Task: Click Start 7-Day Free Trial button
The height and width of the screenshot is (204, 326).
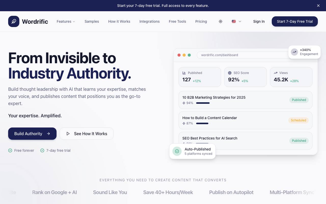Action: 295,21
